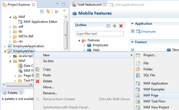
Task: Click Outline collapse all icon
Action: coord(108,26)
